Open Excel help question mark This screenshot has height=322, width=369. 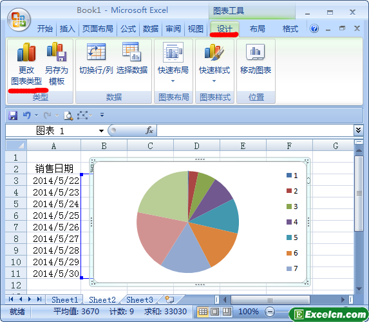click(x=314, y=29)
